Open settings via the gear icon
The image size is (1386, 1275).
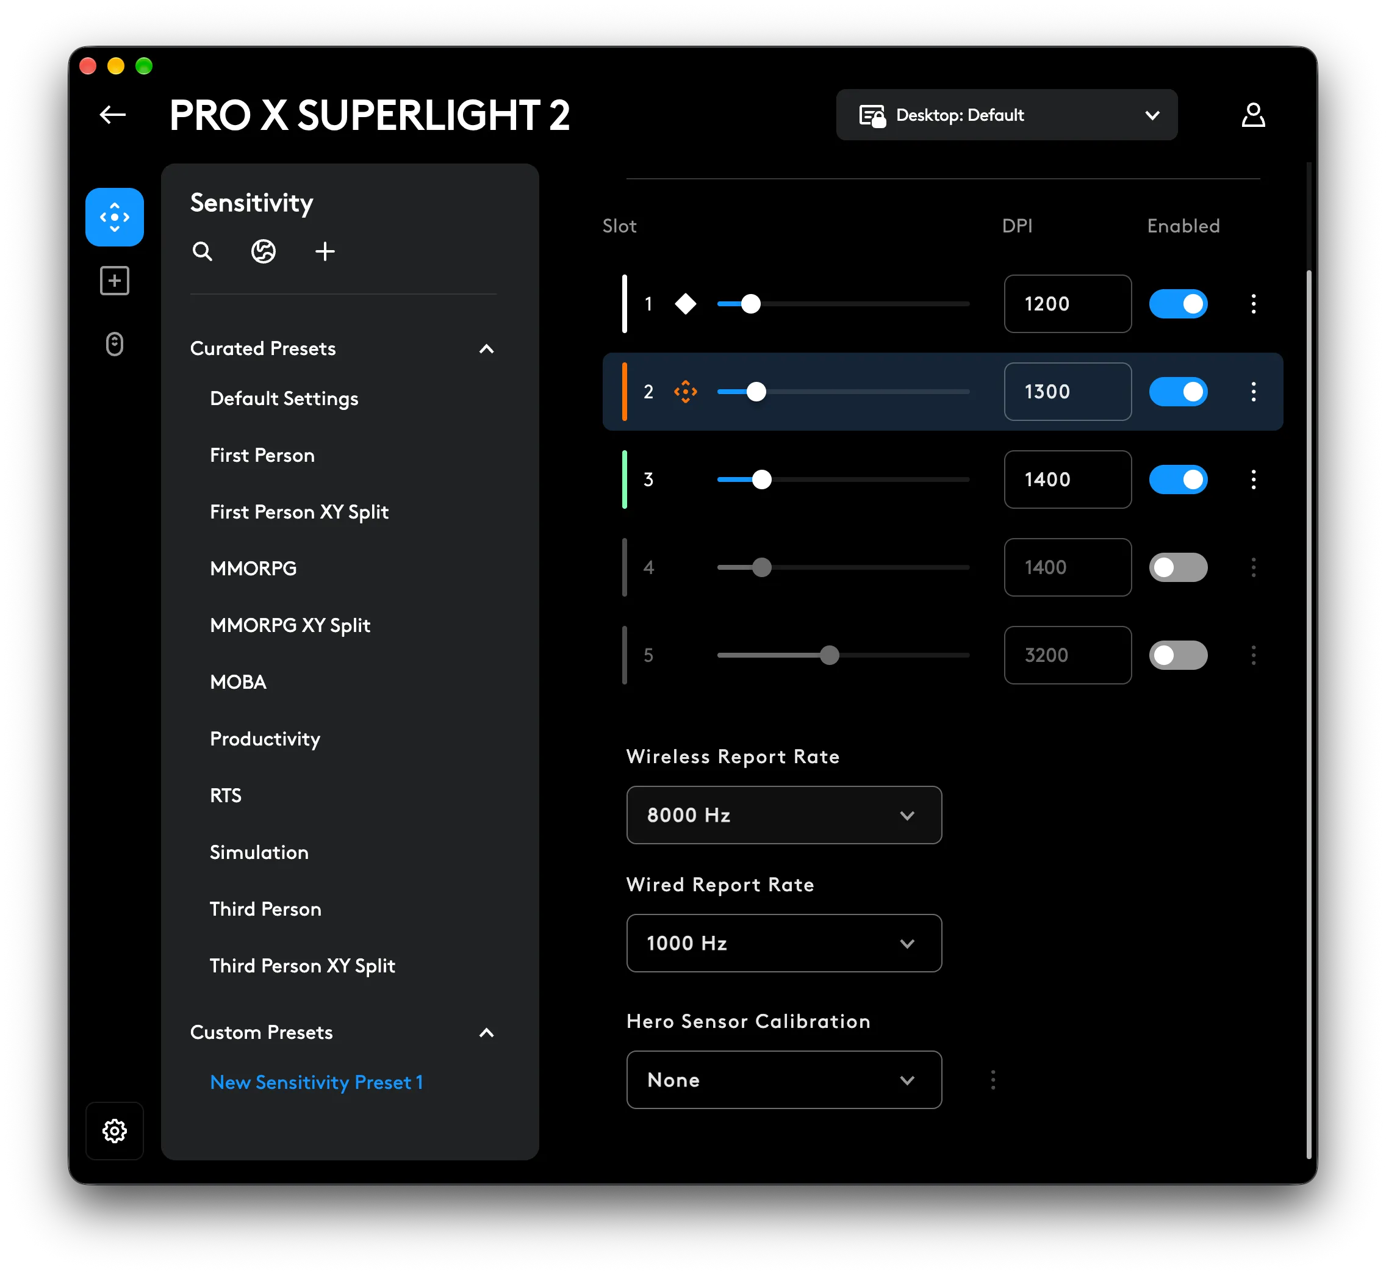[x=115, y=1130]
